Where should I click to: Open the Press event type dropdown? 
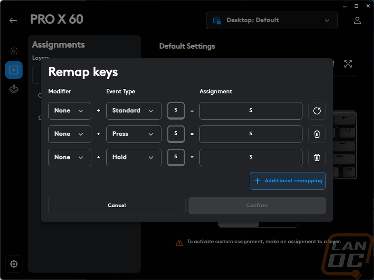(x=133, y=134)
